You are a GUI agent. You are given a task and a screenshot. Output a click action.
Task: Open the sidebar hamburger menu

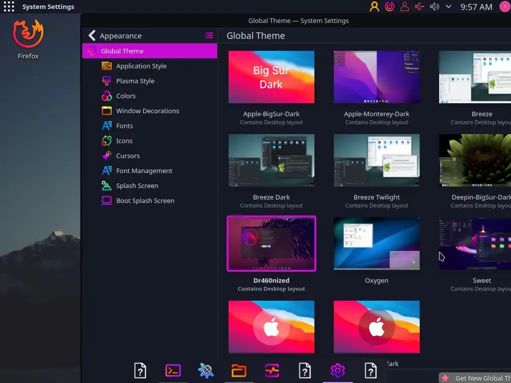[x=209, y=35]
